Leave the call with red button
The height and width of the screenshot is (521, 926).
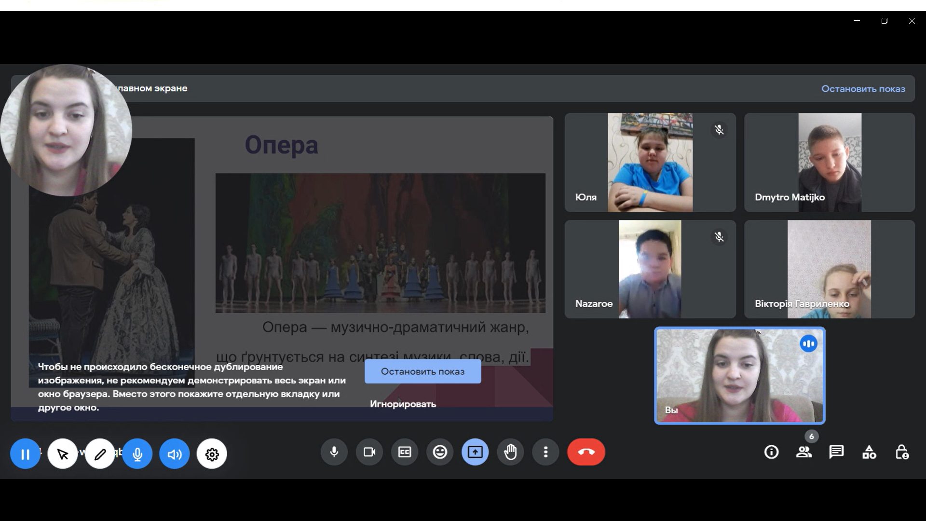(586, 452)
